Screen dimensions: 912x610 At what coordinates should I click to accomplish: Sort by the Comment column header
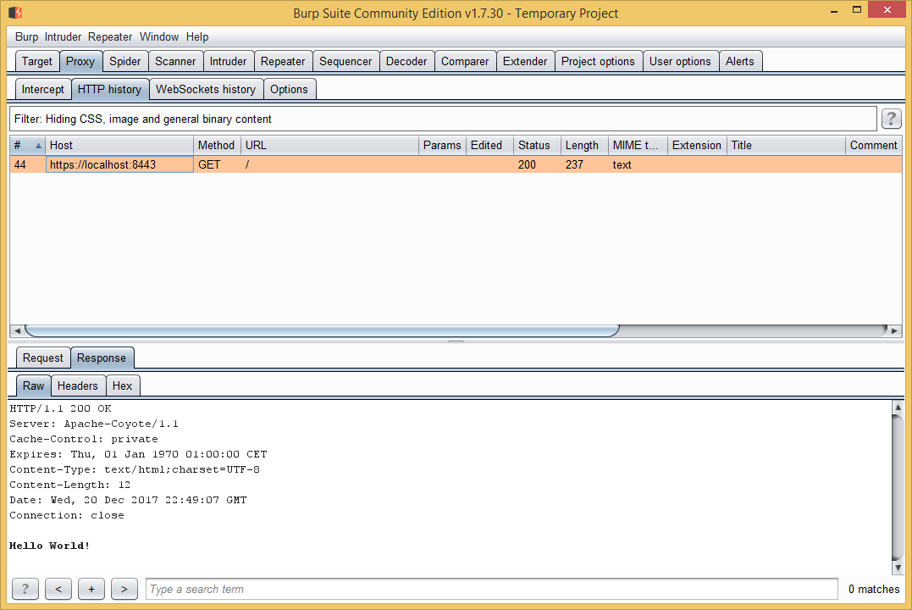pos(874,146)
